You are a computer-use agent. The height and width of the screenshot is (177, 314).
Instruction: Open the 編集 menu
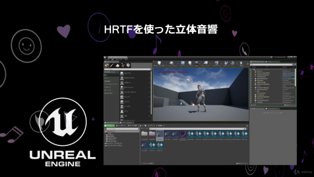pyautogui.click(x=112, y=59)
